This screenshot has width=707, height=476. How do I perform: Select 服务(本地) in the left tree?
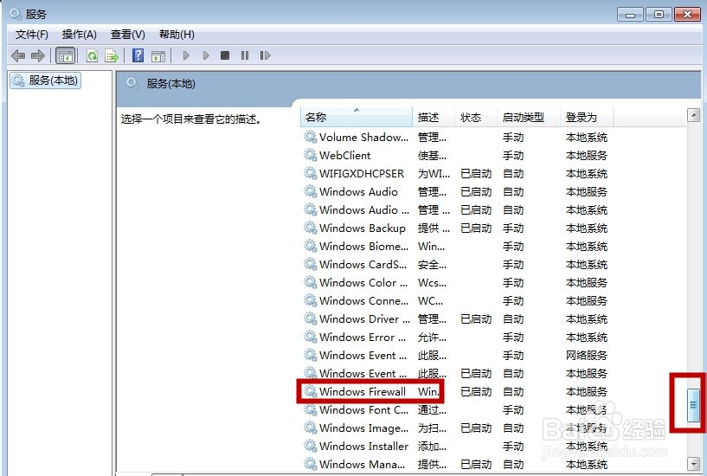pyautogui.click(x=46, y=80)
